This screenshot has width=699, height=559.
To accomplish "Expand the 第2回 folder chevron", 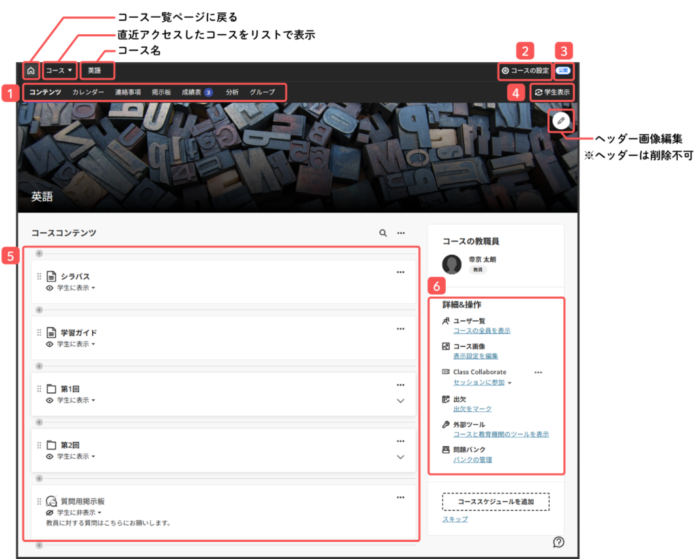I will pos(401,456).
